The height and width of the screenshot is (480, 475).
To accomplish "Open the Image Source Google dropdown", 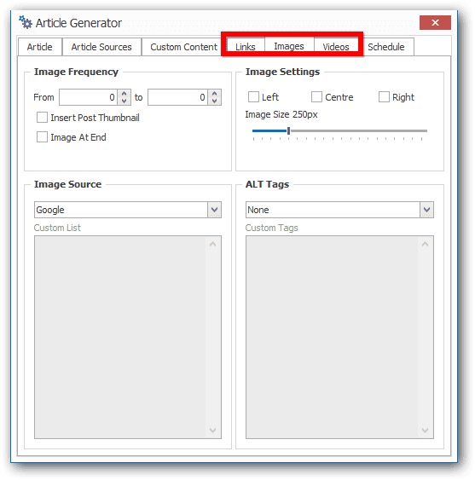I will [128, 210].
